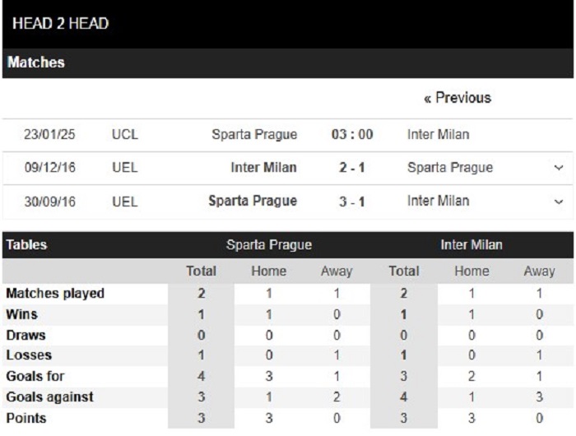Select the 2 - 1 score result
576x436 pixels.
352,168
